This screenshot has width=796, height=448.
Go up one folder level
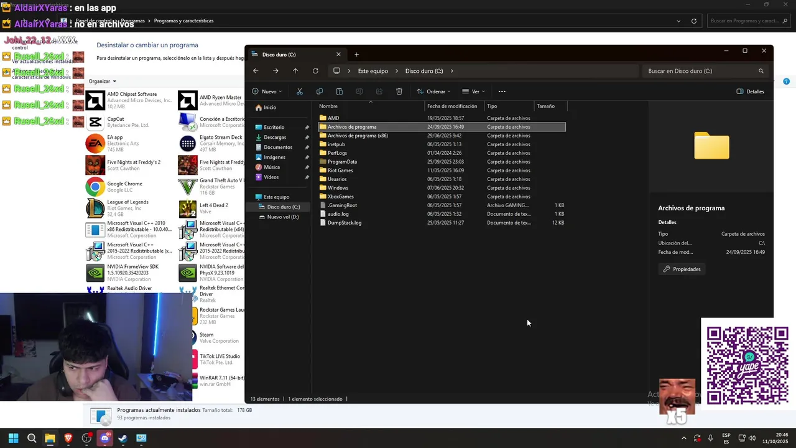(x=295, y=71)
